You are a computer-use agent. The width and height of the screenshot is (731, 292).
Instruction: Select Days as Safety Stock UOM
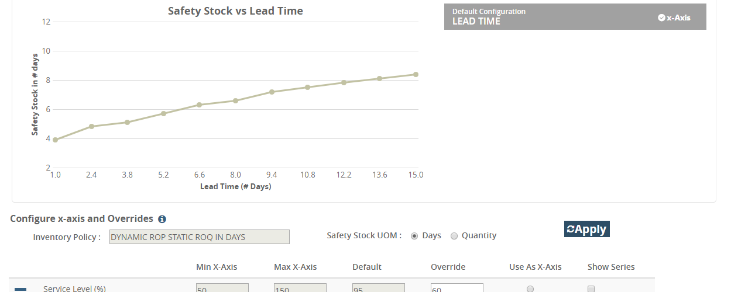tap(415, 236)
